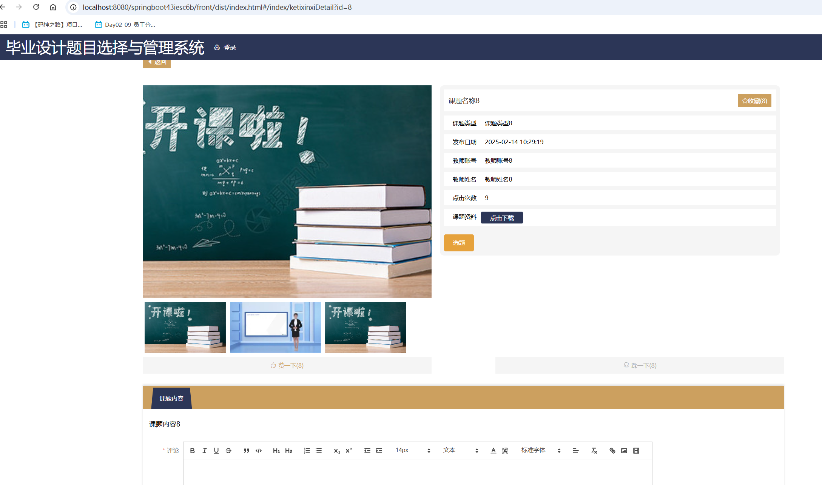
Task: Open the text color picker
Action: (493, 451)
